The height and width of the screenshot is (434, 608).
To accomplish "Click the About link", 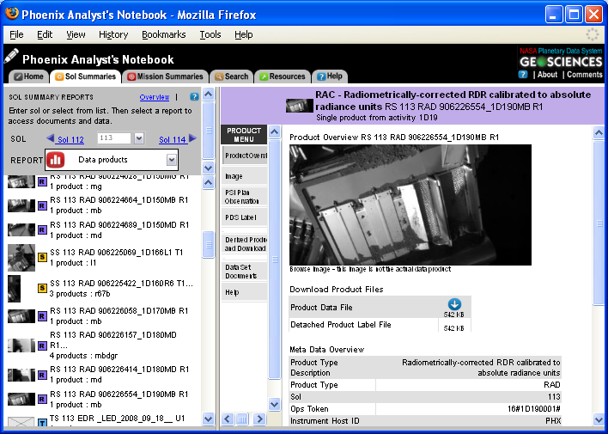I will [547, 75].
